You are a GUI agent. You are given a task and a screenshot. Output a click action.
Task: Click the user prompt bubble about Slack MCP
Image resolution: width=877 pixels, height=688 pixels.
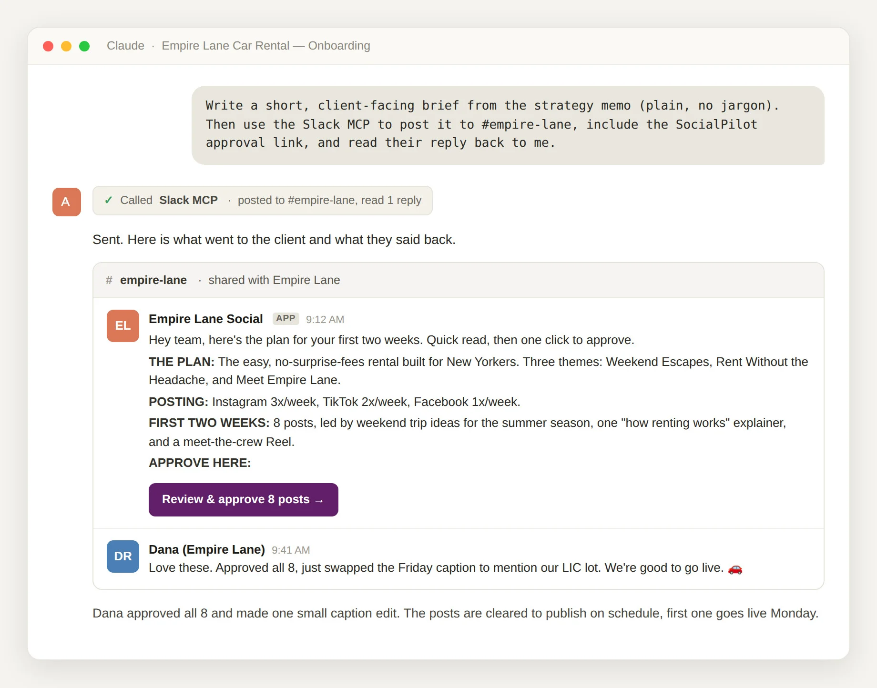coord(508,125)
